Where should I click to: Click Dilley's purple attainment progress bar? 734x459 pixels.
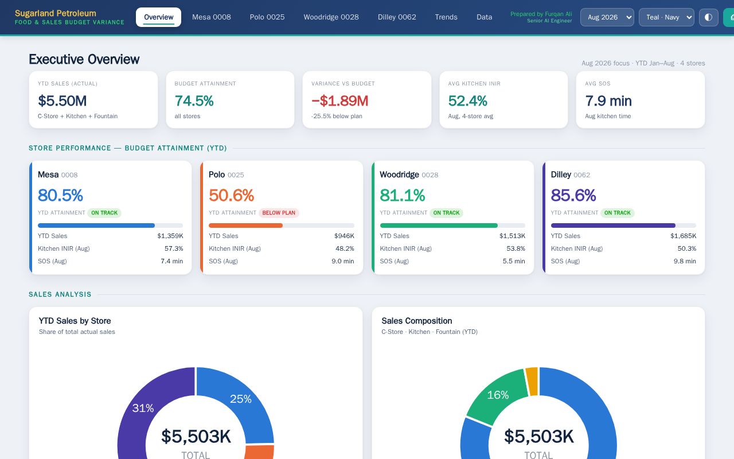[613, 225]
